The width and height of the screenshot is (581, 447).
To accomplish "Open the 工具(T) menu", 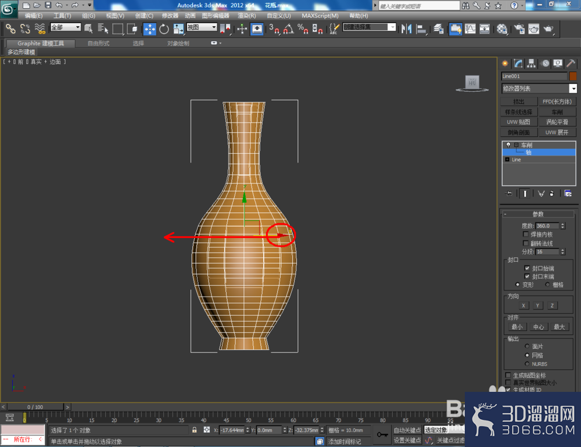I will pyautogui.click(x=62, y=16).
